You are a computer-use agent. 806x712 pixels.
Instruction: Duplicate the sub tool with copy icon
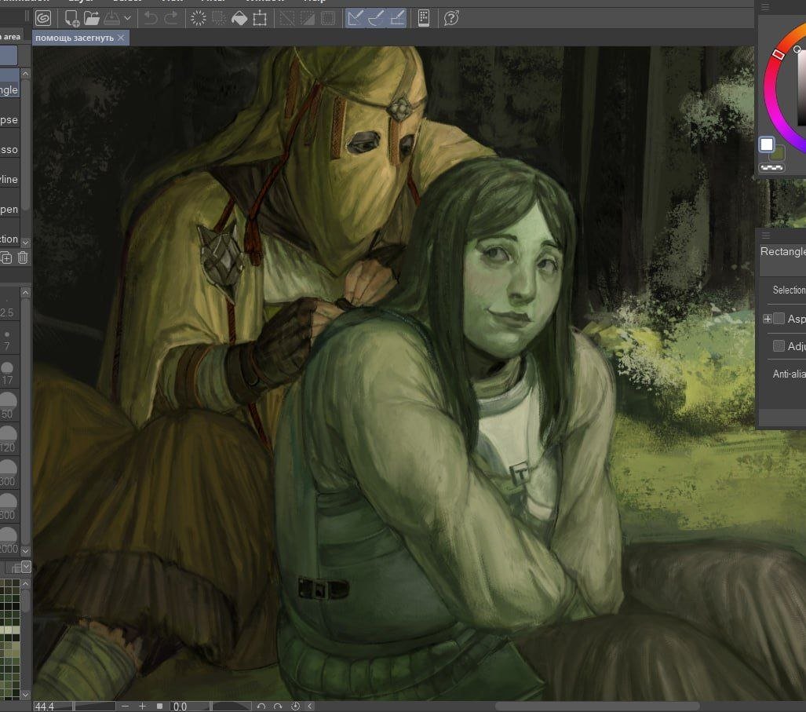tap(5, 257)
